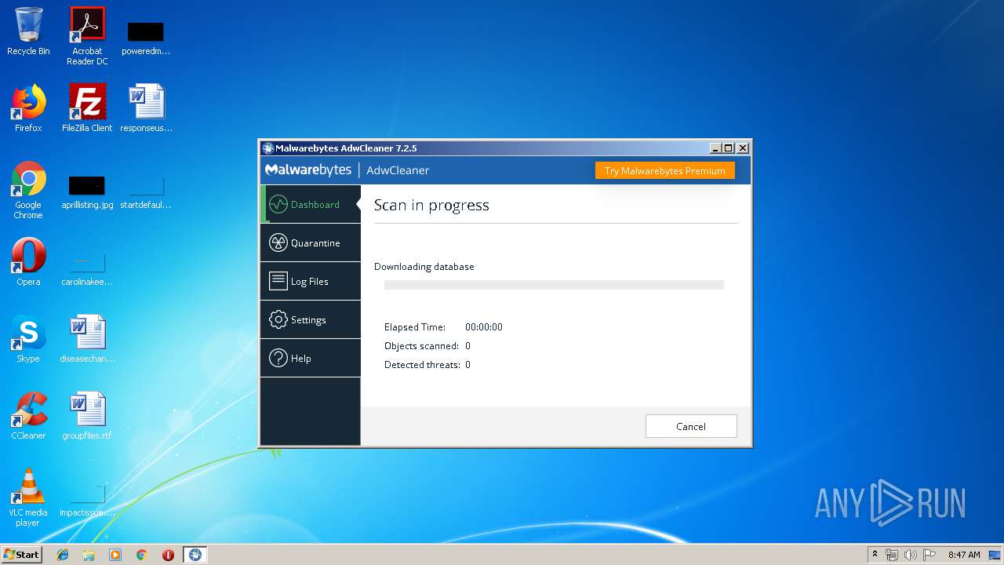Select the Recycle Bin desktop icon
1004x565 pixels.
tap(28, 31)
